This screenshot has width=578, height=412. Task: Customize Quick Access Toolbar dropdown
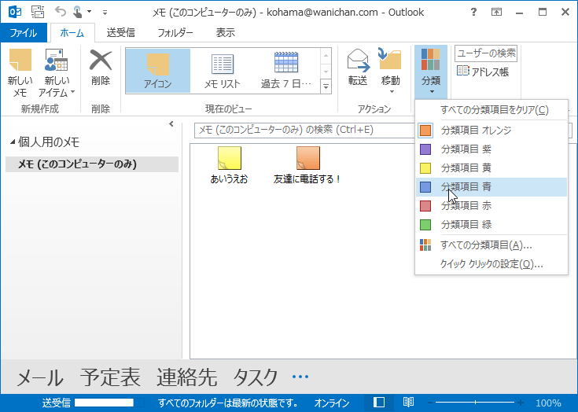click(105, 13)
